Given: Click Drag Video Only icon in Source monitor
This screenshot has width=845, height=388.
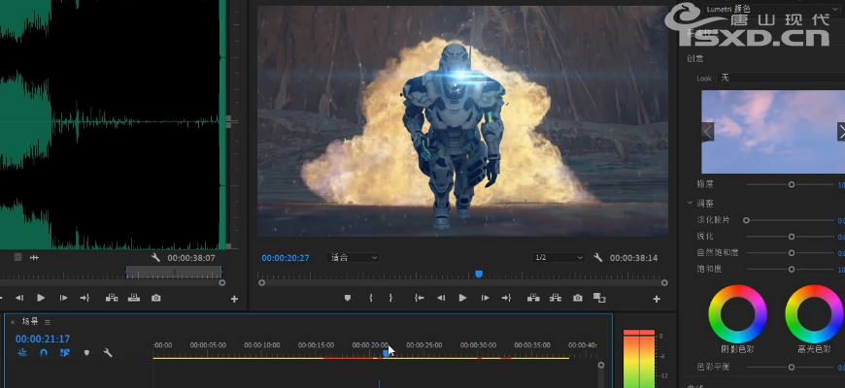Looking at the screenshot, I should click(17, 257).
